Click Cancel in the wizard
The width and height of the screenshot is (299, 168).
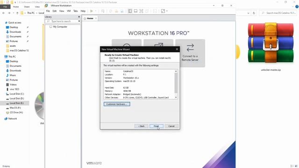click(171, 126)
